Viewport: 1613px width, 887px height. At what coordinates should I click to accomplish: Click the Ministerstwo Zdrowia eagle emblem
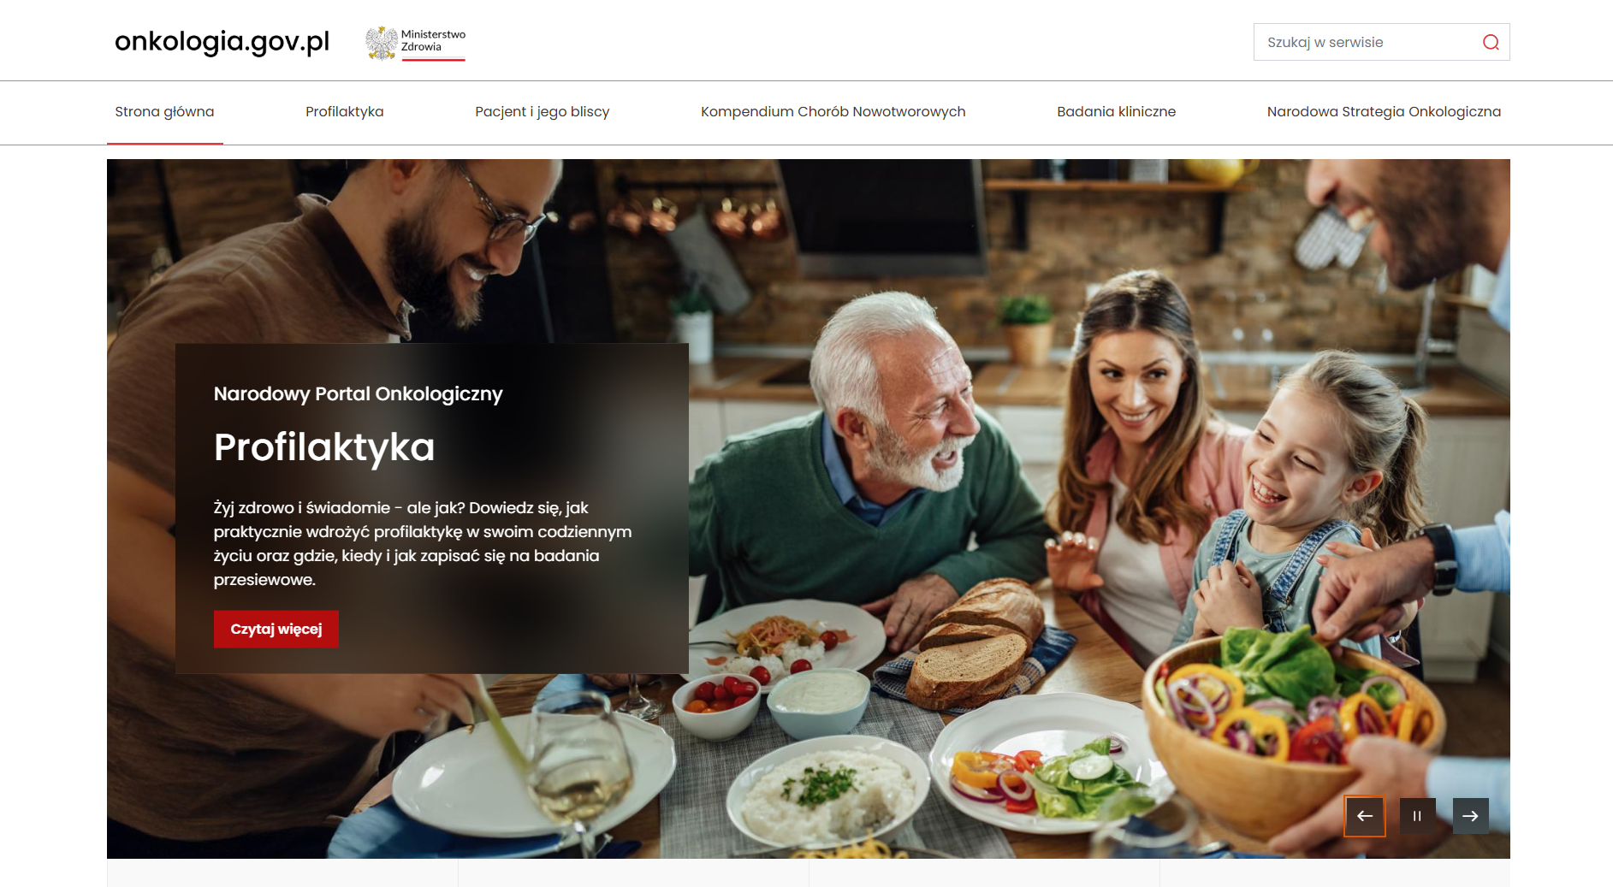pos(382,43)
